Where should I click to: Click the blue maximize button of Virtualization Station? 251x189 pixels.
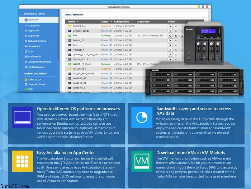203,6
